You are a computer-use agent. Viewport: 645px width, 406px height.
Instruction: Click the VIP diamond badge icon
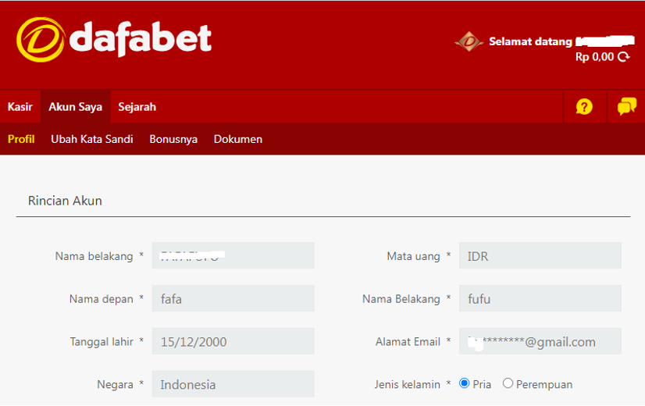pyautogui.click(x=469, y=41)
